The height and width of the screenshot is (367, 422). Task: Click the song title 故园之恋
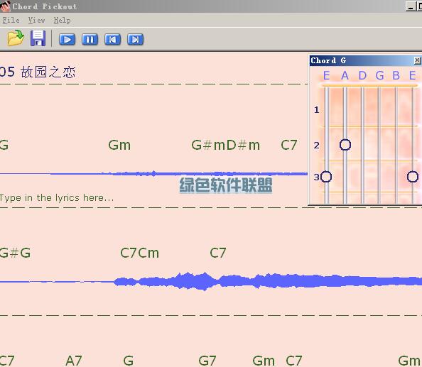(48, 72)
